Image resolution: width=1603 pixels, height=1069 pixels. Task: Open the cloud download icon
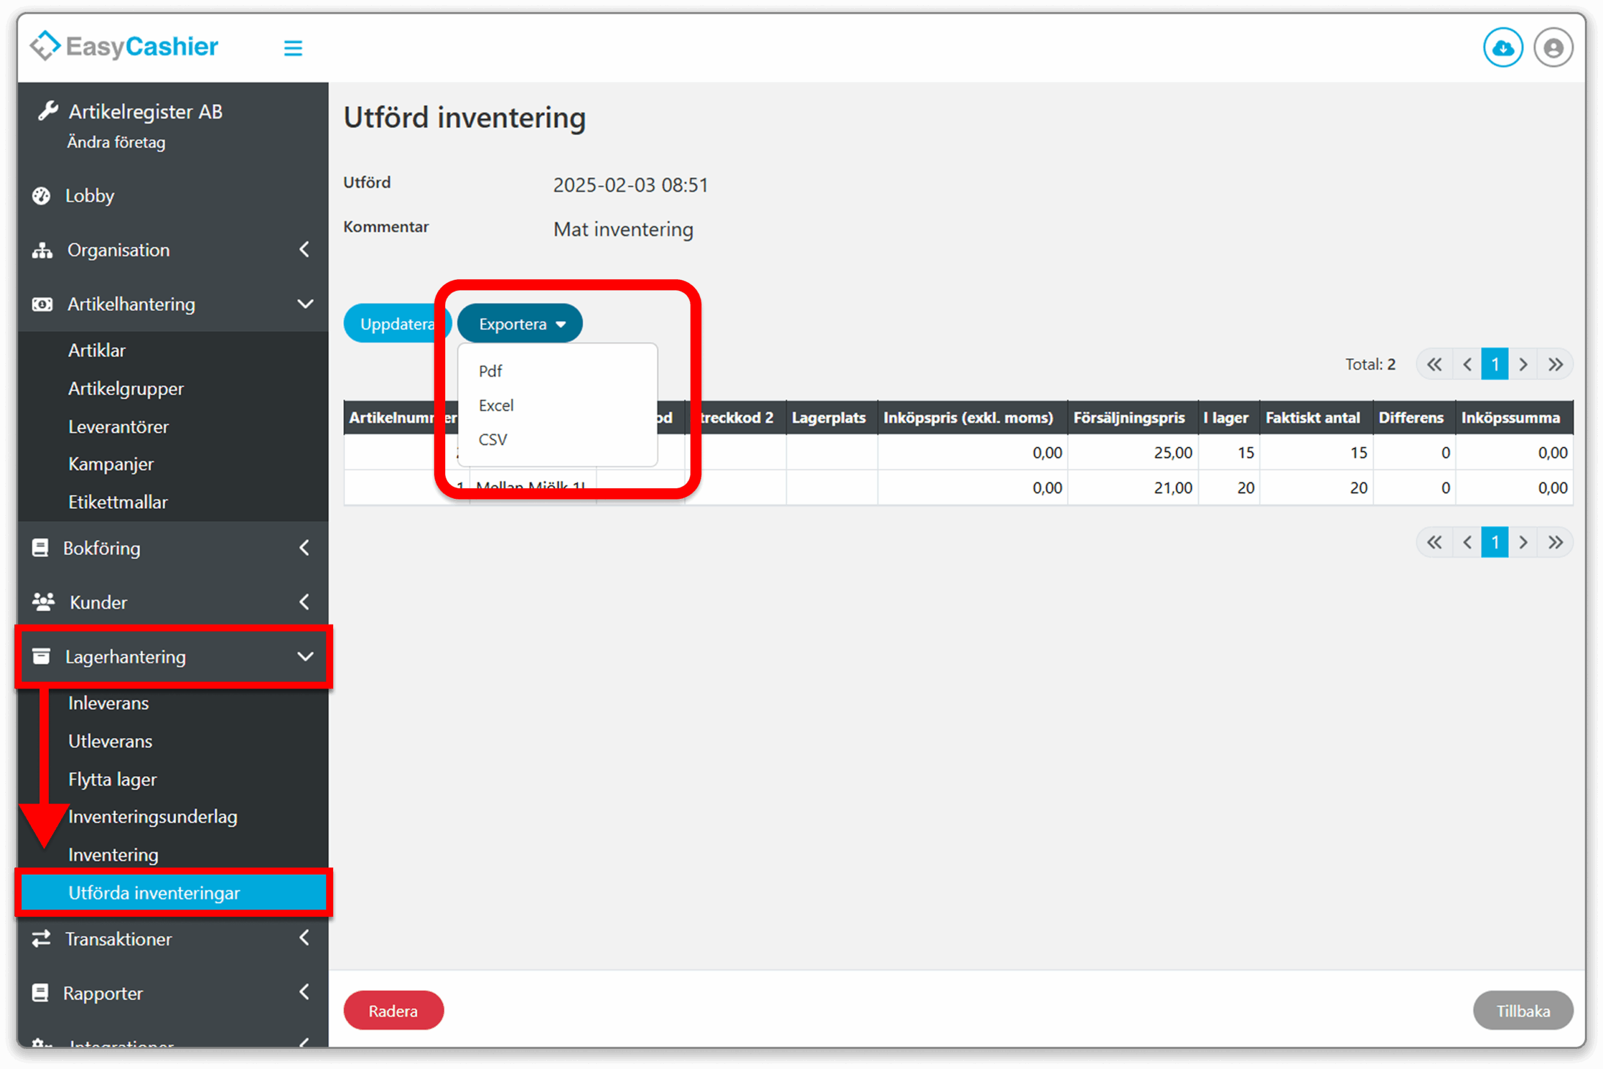pos(1503,48)
